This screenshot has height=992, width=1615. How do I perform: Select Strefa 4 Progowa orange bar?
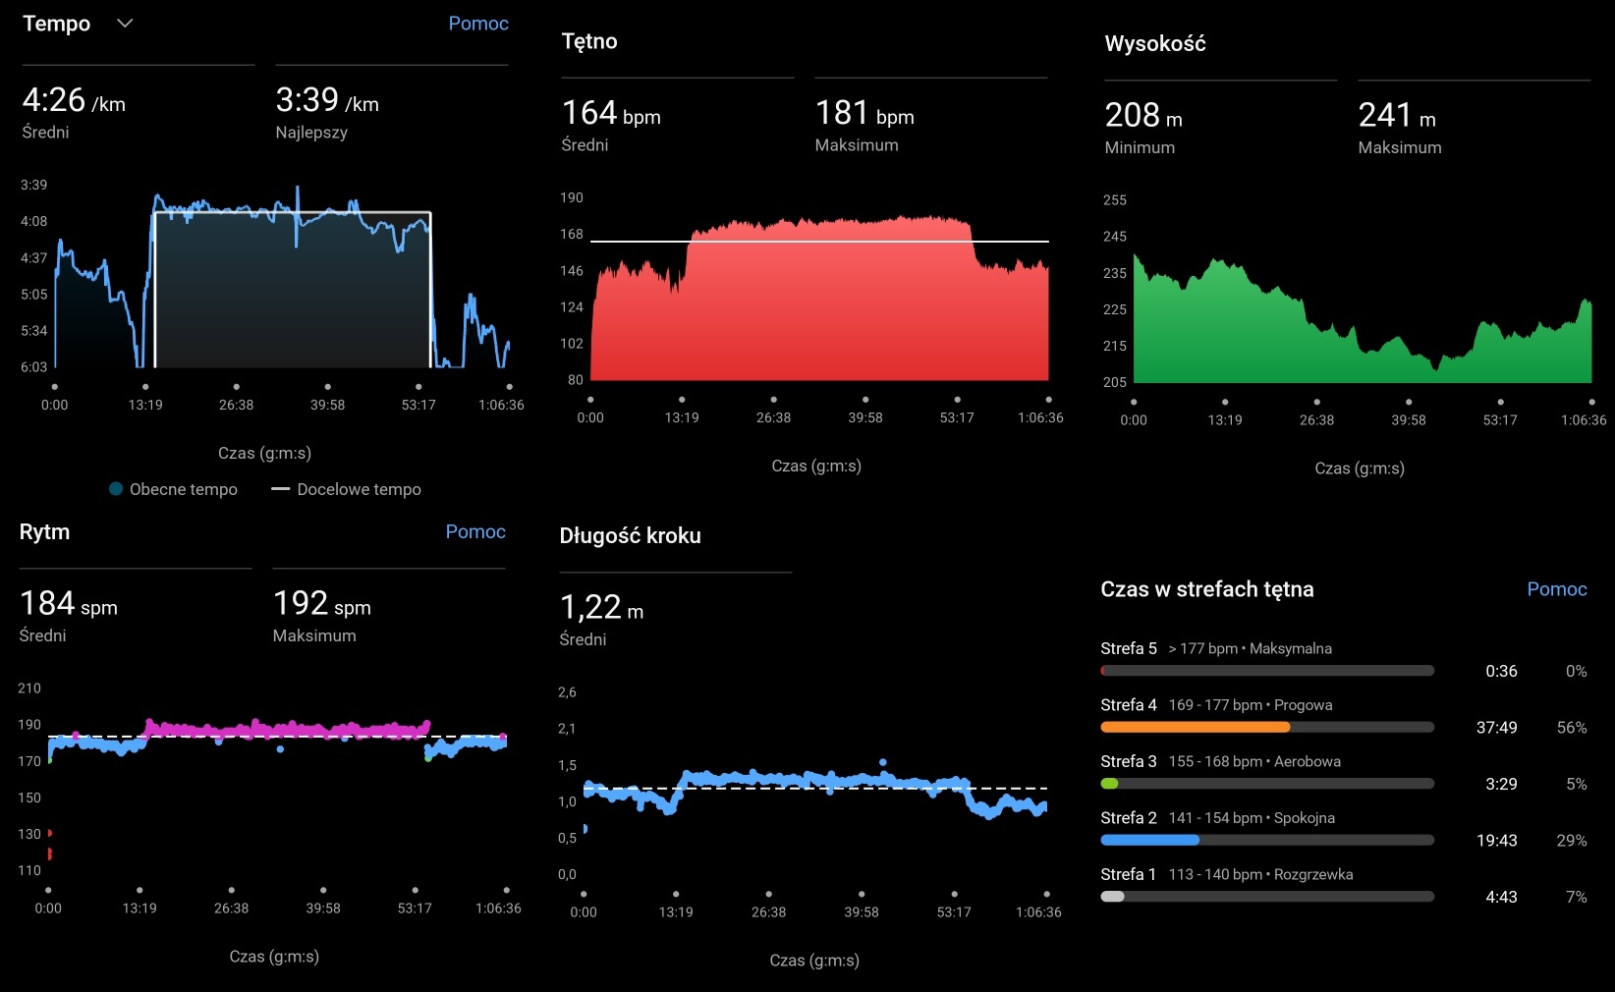[1195, 728]
